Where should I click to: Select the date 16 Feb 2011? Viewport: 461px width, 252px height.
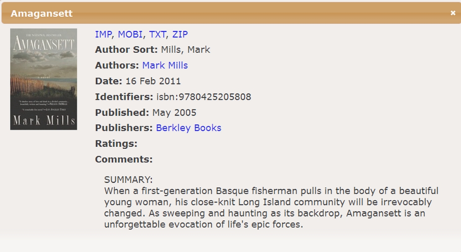coord(153,81)
